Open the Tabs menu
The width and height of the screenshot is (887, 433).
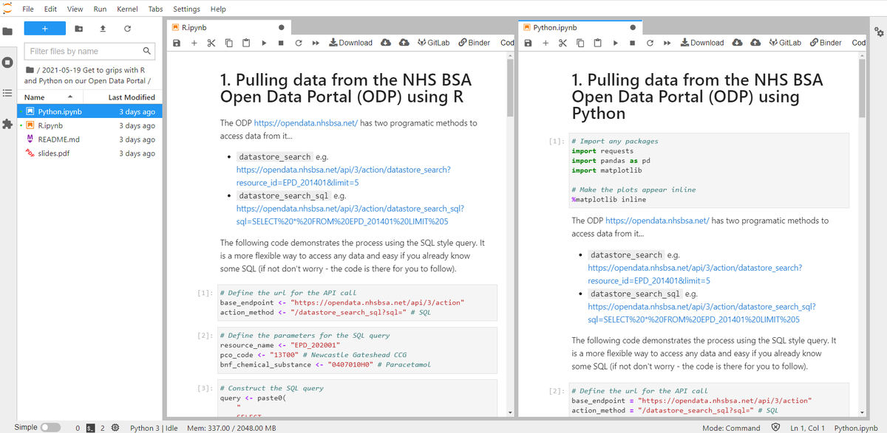[x=155, y=9]
